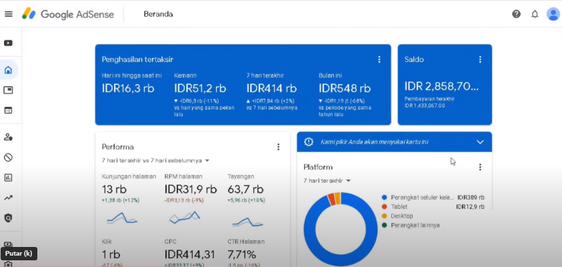Viewport: 562px width, 267px height.
Task: Open the brand safety person icon in sidebar
Action: point(9,137)
